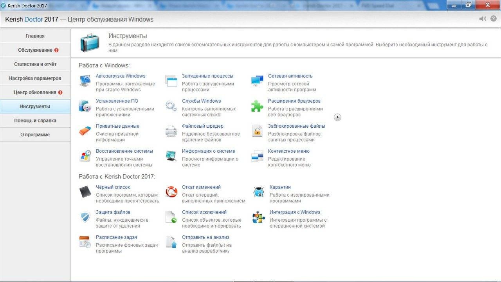Switch to Статистика и отчёт section

tap(35, 64)
